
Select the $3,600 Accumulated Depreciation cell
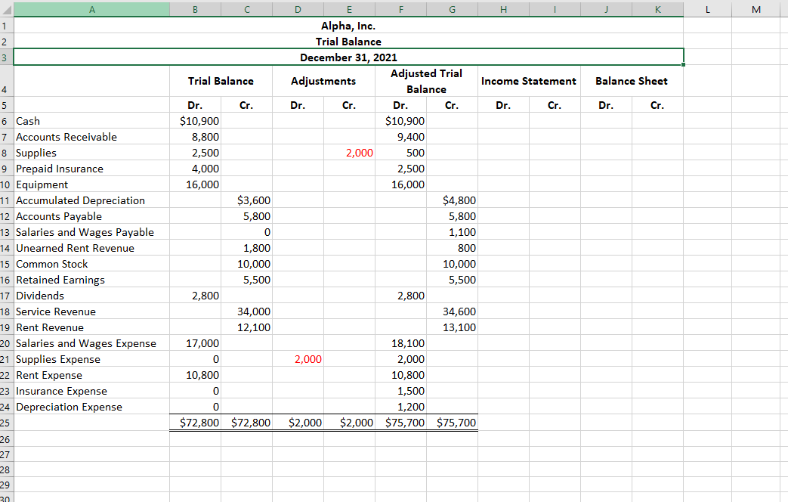(246, 200)
